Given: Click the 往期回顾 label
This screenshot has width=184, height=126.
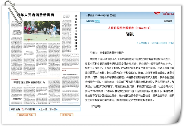Looking at the screenshot, I should tap(90, 21).
